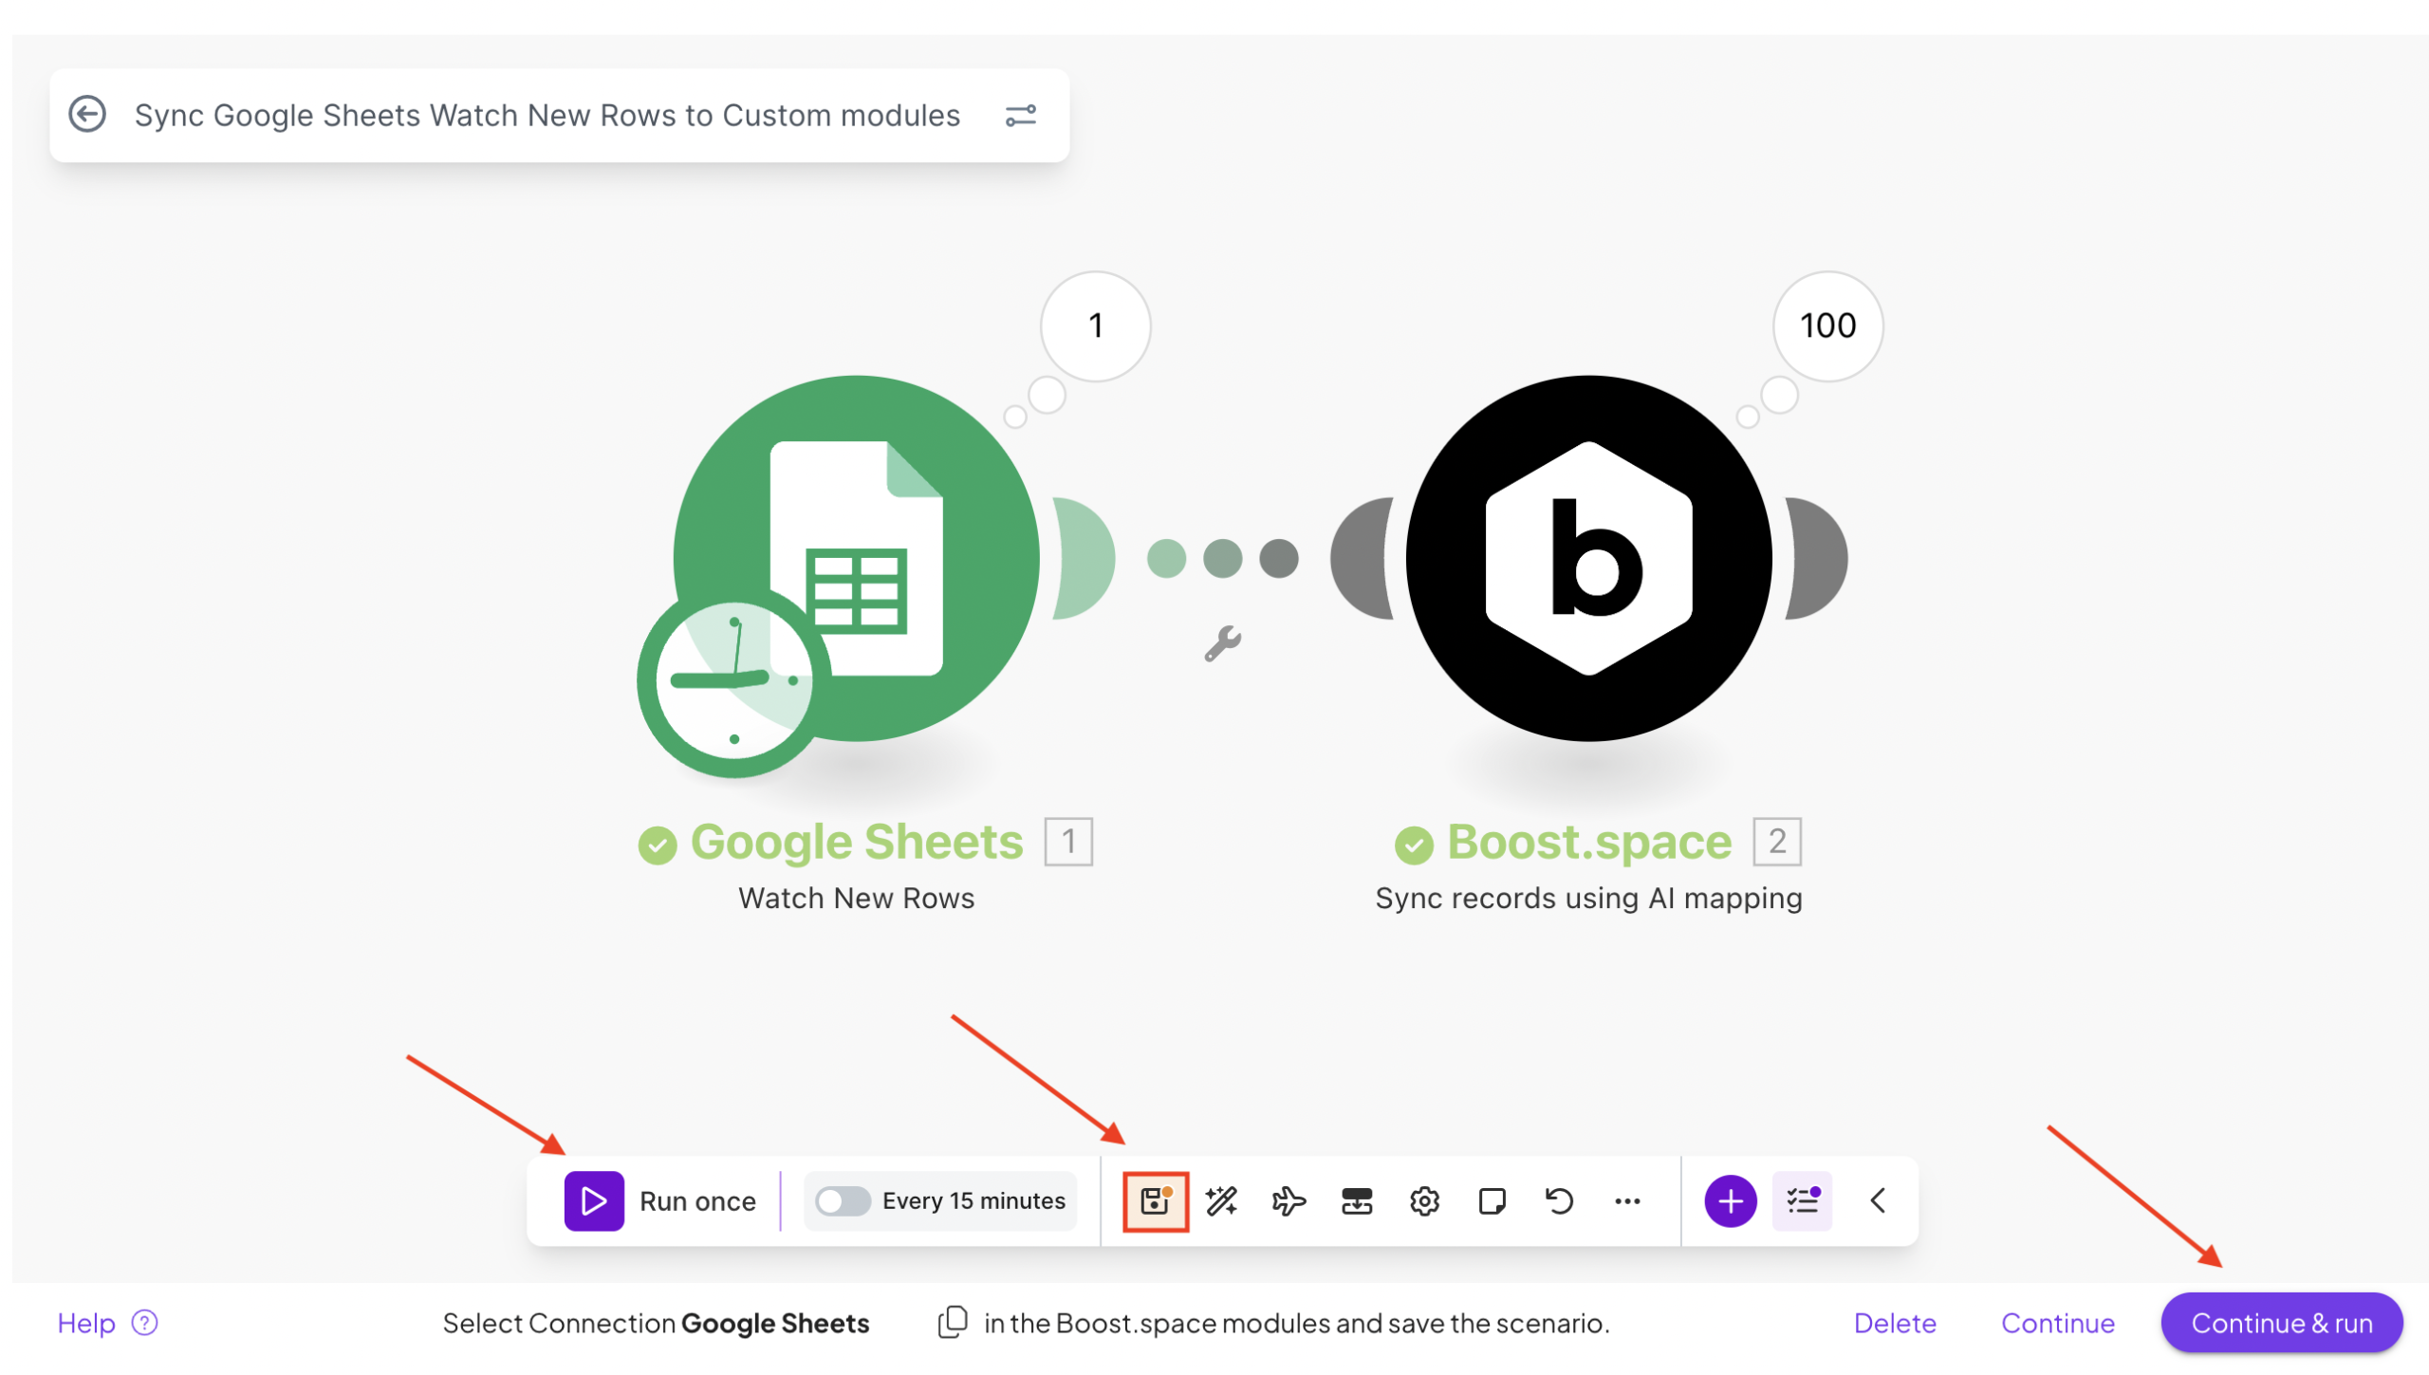This screenshot has width=2429, height=1375.
Task: Collapse the toolbar with left chevron
Action: 1878,1201
